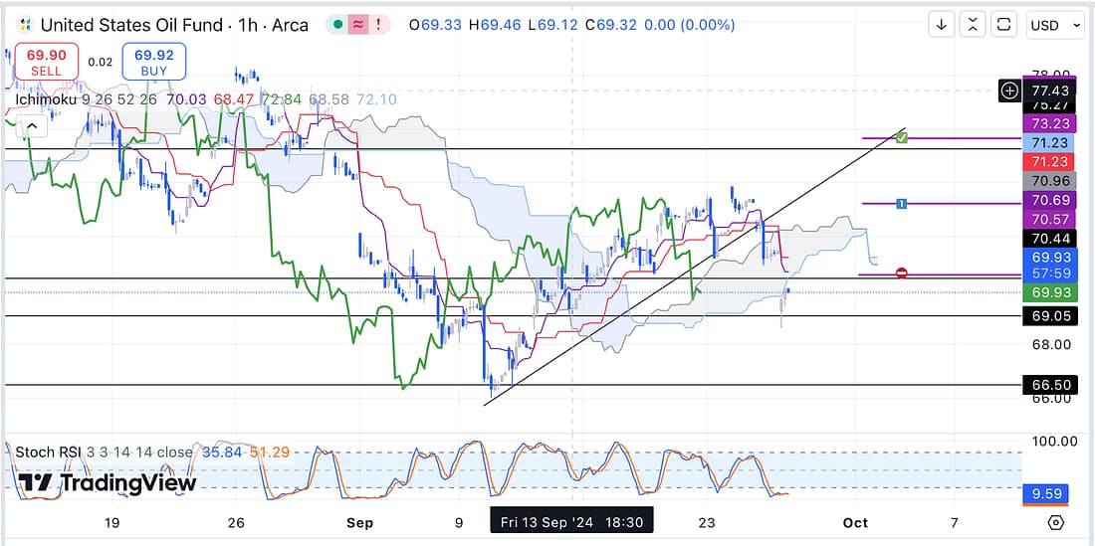Click the plus icon next to 77.43
1095x546 pixels.
coord(1009,91)
